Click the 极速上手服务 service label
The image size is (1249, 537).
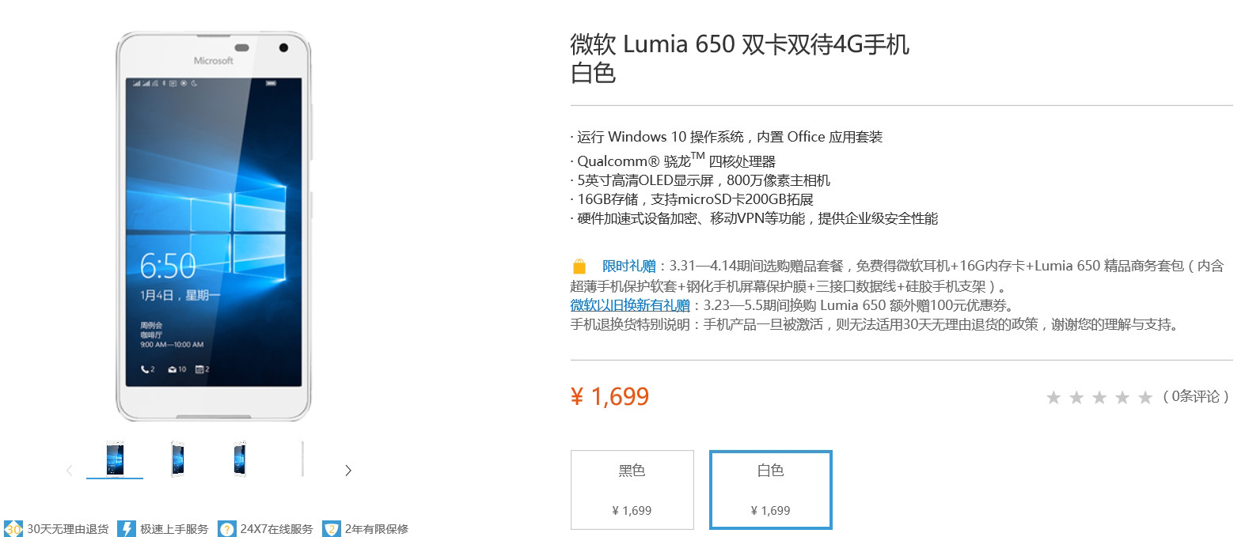point(174,529)
